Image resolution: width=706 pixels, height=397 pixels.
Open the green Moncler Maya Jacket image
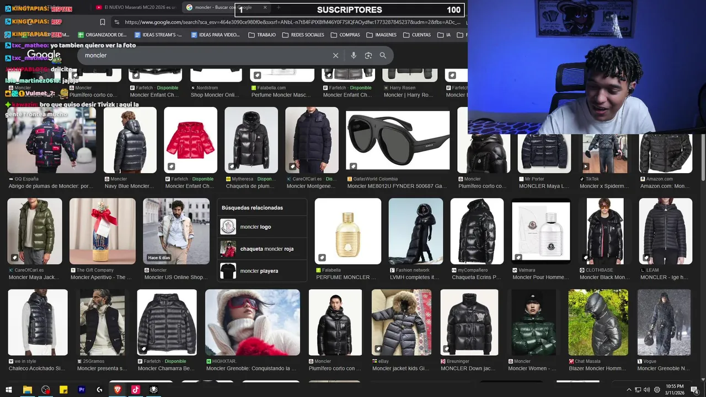pyautogui.click(x=35, y=232)
